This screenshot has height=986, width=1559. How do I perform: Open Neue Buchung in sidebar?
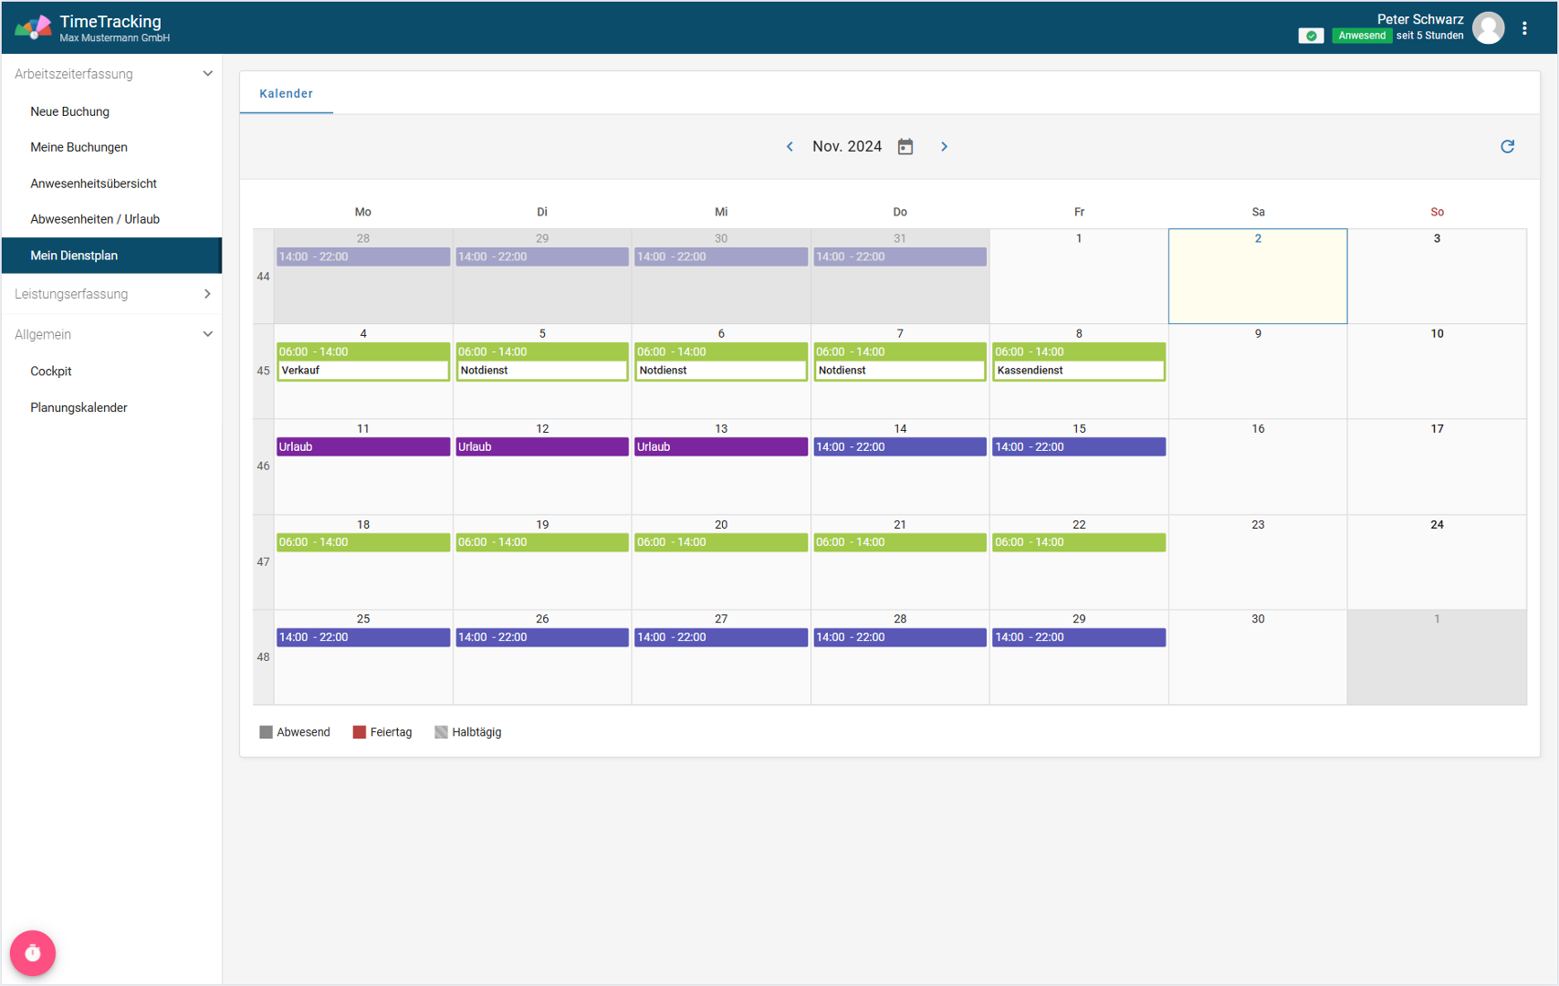pyautogui.click(x=69, y=111)
